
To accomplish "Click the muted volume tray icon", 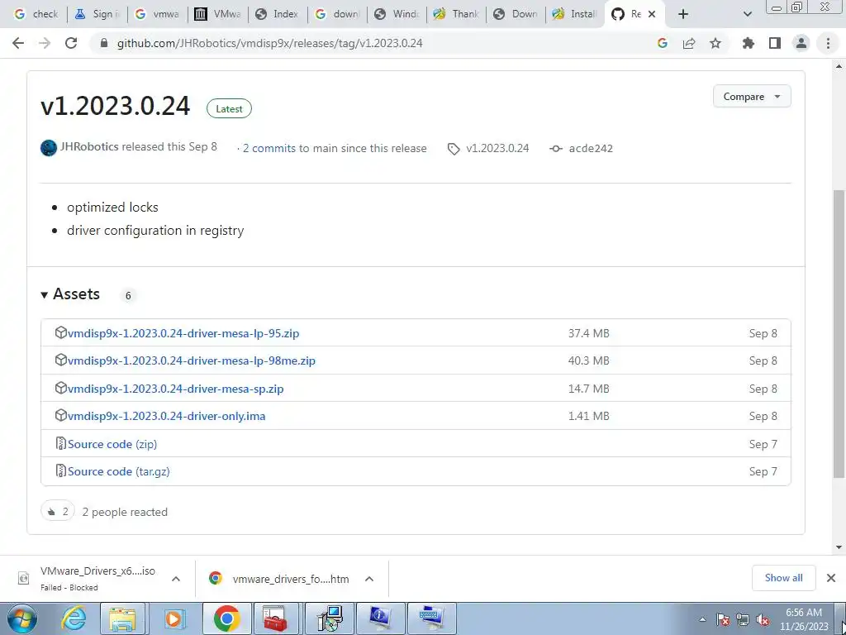I will point(763,619).
